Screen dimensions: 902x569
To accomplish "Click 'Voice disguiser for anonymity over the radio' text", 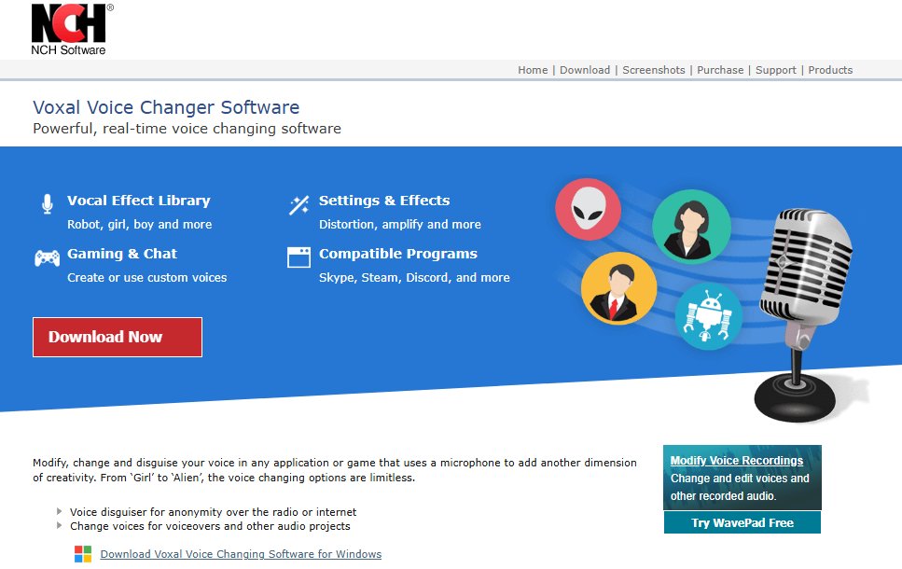I will [x=213, y=512].
